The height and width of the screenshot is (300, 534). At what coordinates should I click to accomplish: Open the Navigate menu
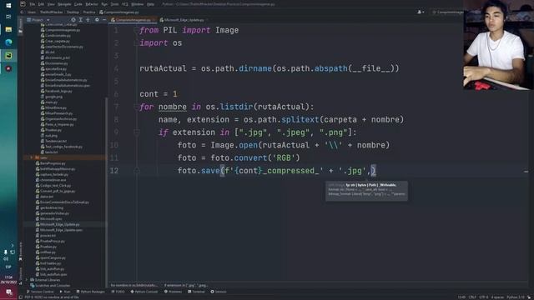coord(64,4)
